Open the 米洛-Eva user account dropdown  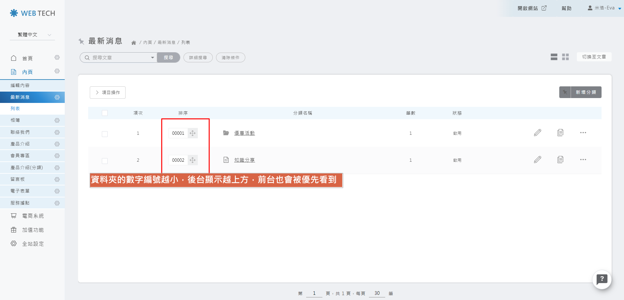tap(604, 8)
